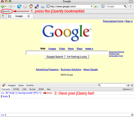Expand the address bar history dropdown
Viewport: 134px width, 117px height.
click(92, 6)
